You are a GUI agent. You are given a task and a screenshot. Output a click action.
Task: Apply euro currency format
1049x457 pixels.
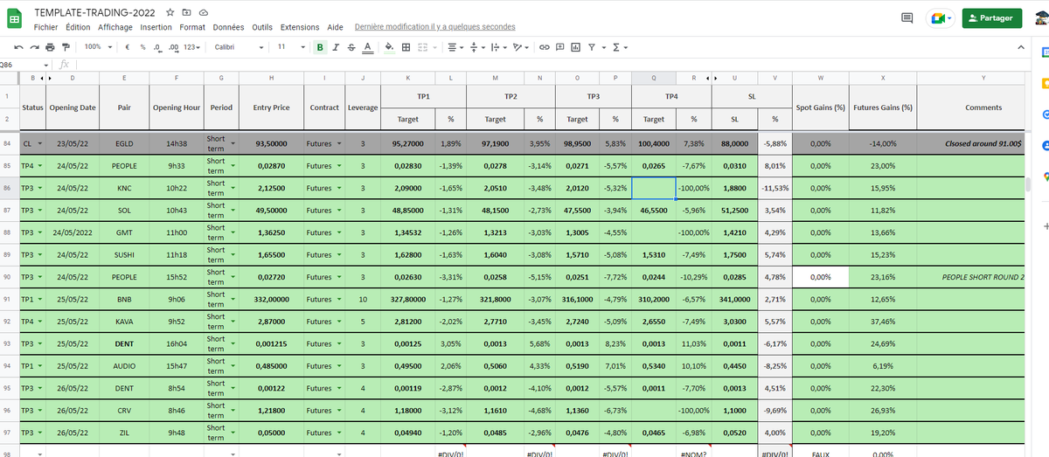pos(128,46)
